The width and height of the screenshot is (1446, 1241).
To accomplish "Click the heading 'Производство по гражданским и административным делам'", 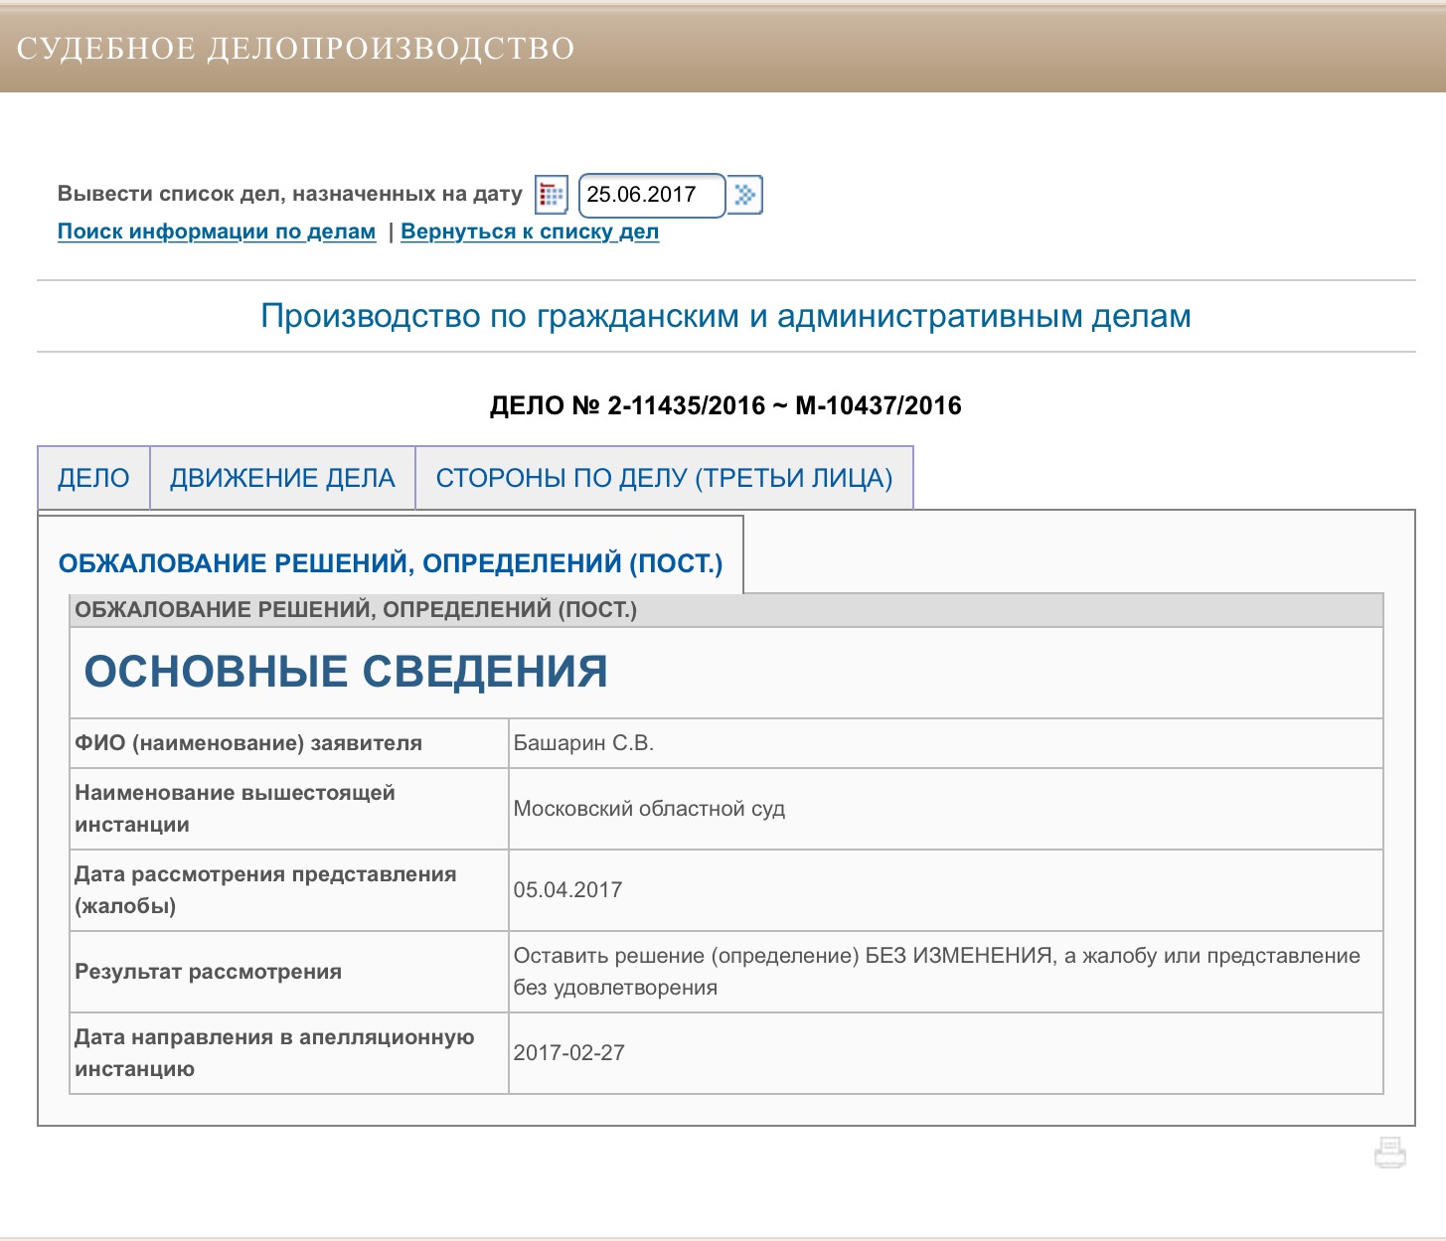I will click(725, 316).
